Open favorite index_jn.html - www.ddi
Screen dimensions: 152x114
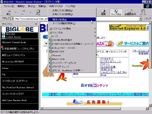coord(72,48)
